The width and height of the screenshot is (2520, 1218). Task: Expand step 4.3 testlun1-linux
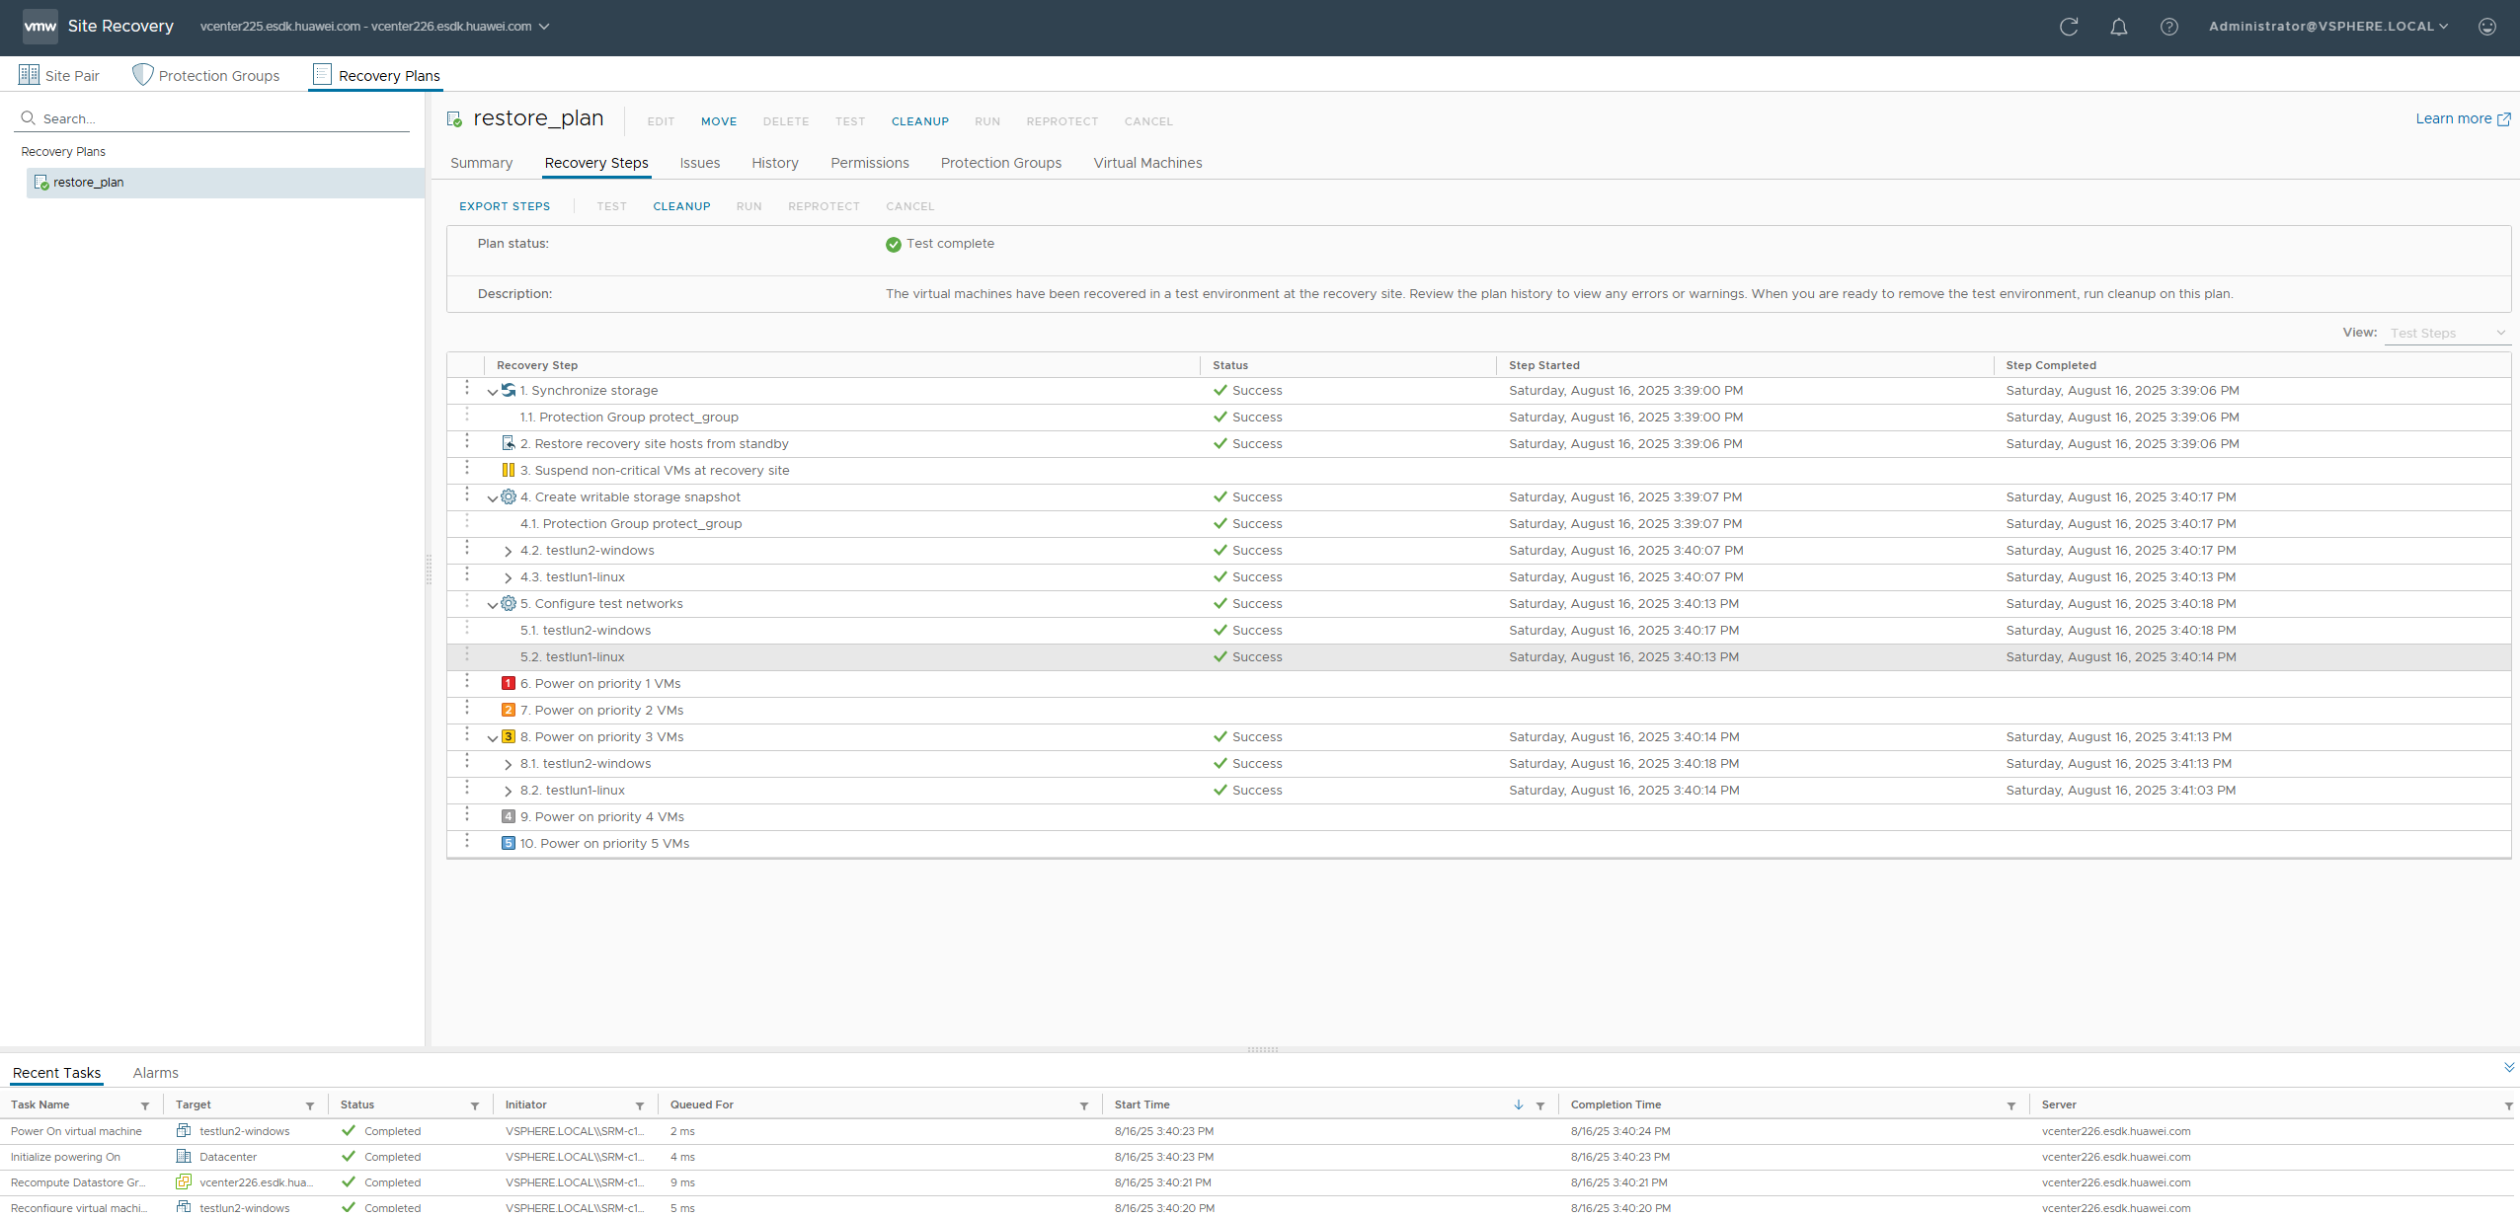pyautogui.click(x=509, y=578)
